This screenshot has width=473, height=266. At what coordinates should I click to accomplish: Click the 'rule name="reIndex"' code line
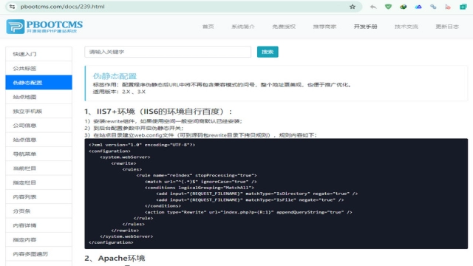[197, 175]
